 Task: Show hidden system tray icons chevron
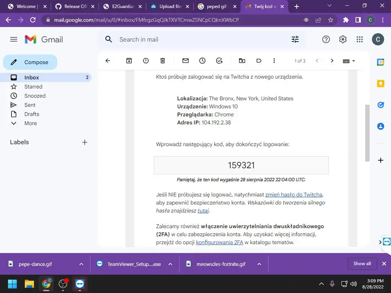(322, 284)
